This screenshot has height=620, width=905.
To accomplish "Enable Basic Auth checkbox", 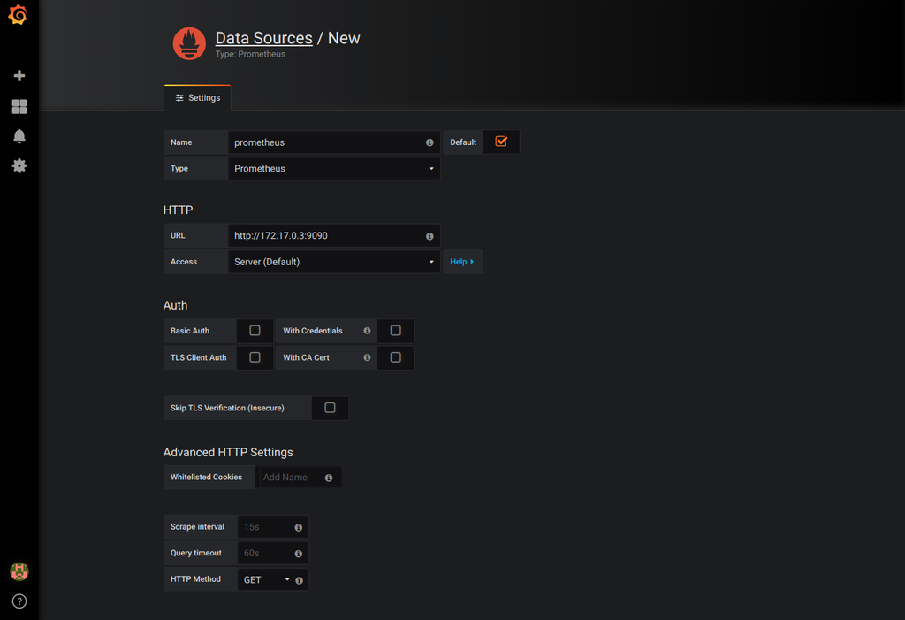I will click(255, 331).
